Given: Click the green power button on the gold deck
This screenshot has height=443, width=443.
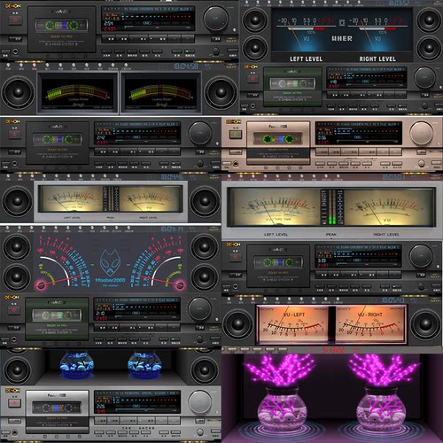Looking at the screenshot, I should [x=236, y=135].
